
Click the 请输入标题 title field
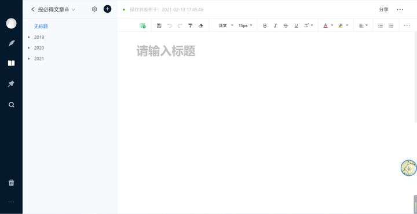(x=166, y=51)
